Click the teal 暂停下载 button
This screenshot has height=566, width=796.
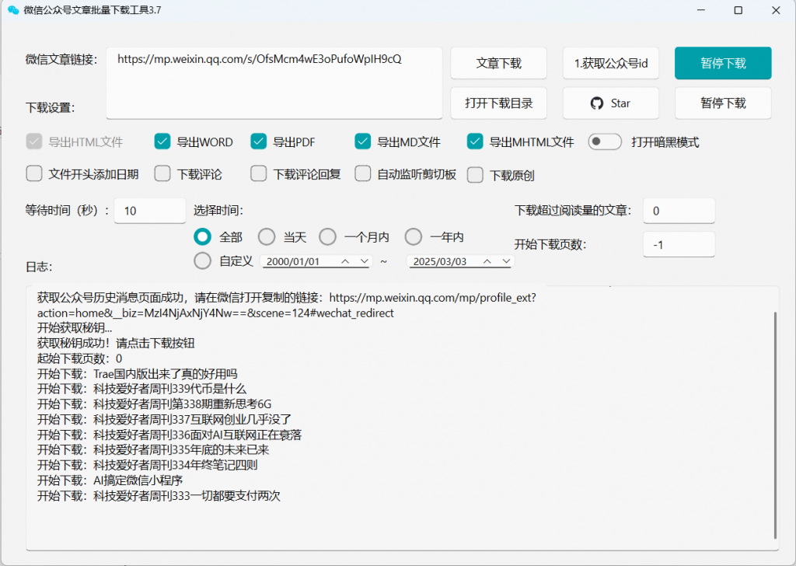pos(723,63)
